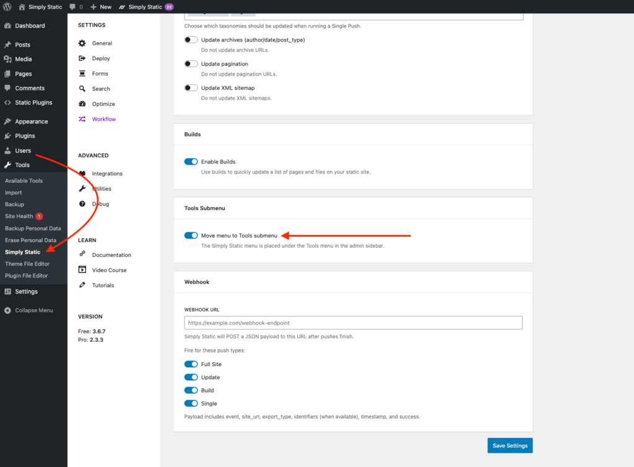
Task: Click the WordPress logo icon
Action: pos(7,7)
